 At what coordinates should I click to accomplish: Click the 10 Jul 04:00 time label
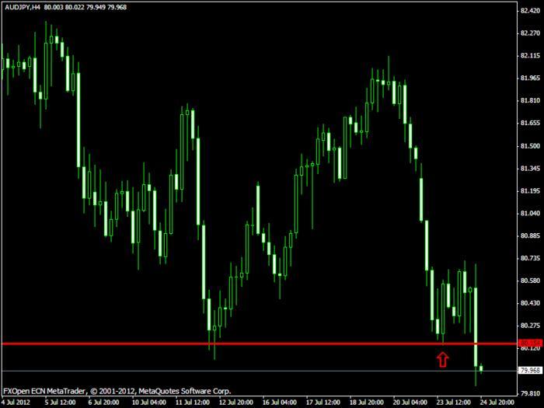pos(148,403)
